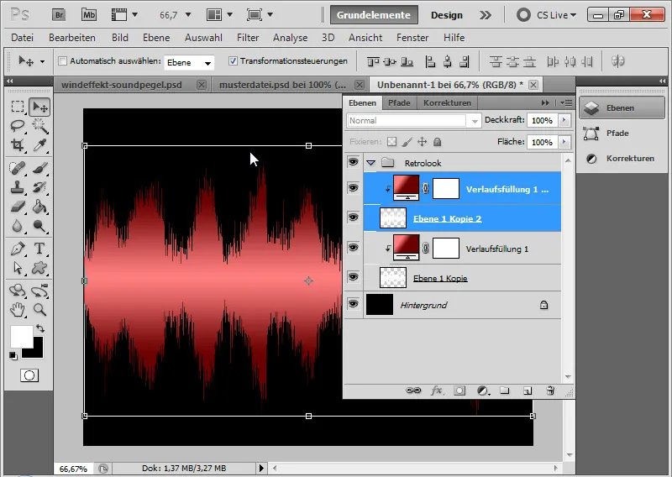Open the Filter menu

click(x=248, y=38)
